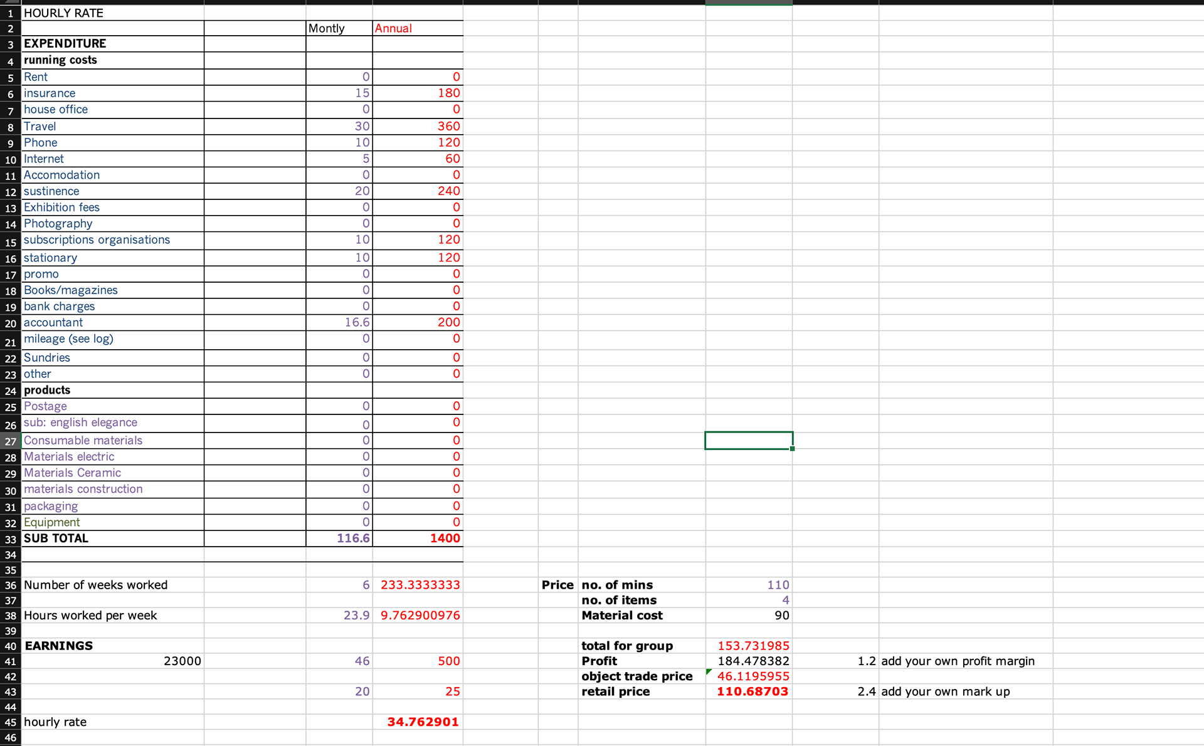Select hourly rate result 34.762901
The image size is (1204, 746).
418,722
